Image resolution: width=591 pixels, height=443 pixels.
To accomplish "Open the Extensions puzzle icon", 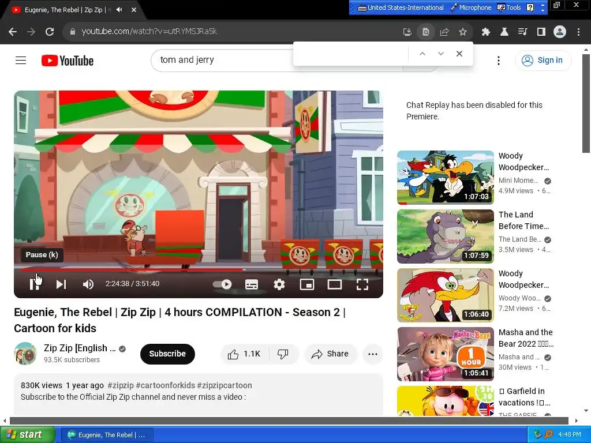I will [486, 32].
